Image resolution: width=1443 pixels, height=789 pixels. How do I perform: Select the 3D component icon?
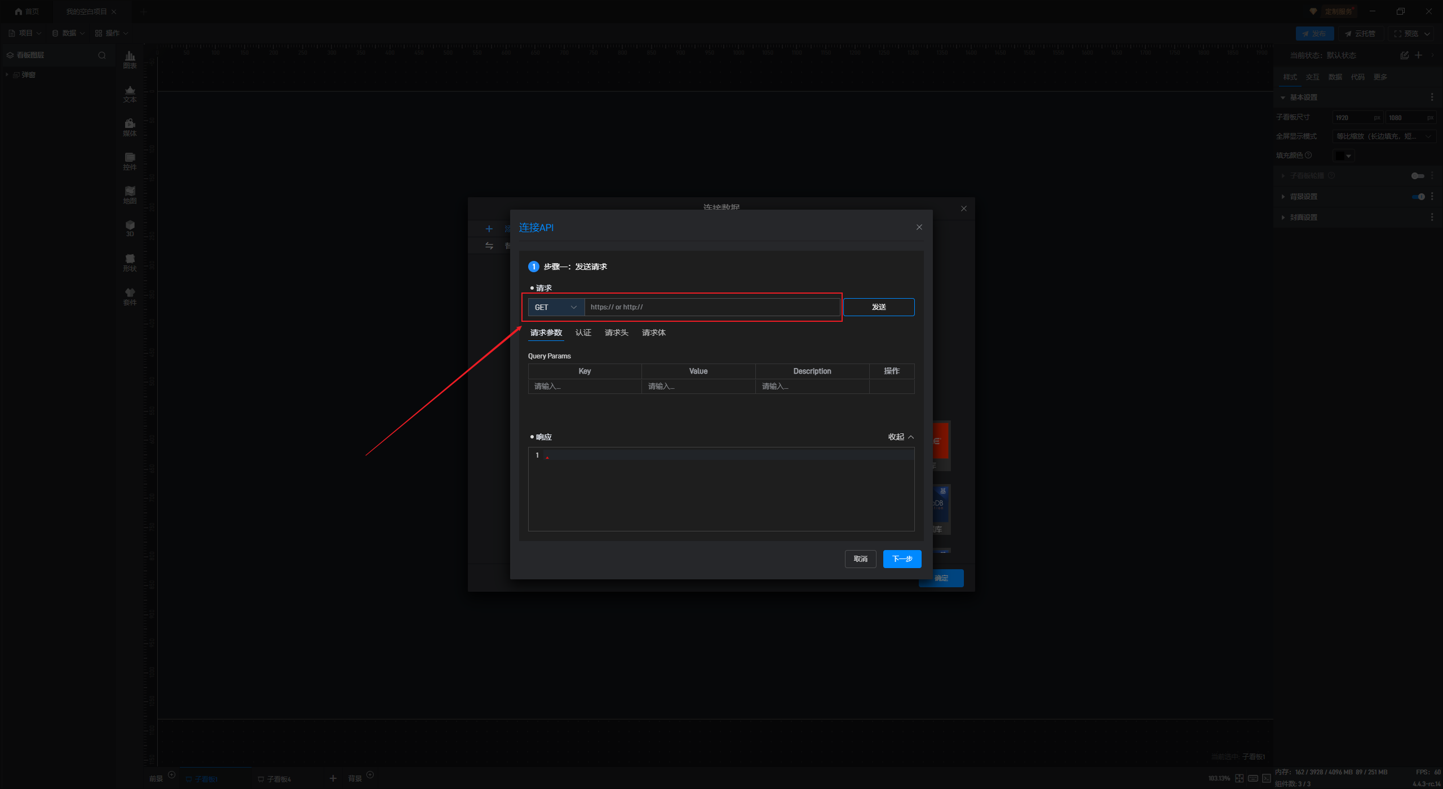coord(130,228)
